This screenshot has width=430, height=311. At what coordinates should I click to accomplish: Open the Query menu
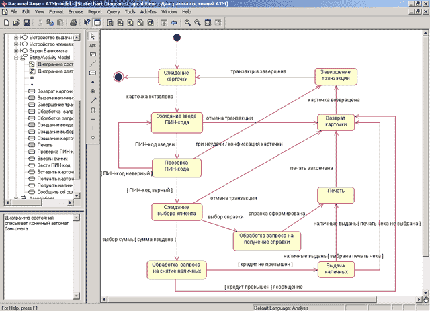tap(114, 12)
